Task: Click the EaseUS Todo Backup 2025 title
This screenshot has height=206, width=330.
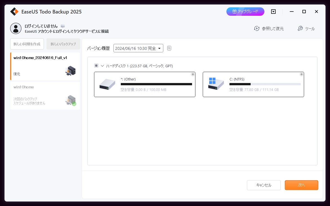Action: 52,12
